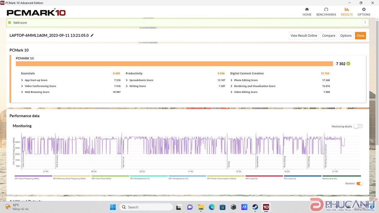Select the GPU Memory Clock Frequency legend
379x213 pixels.
[x=72, y=177]
